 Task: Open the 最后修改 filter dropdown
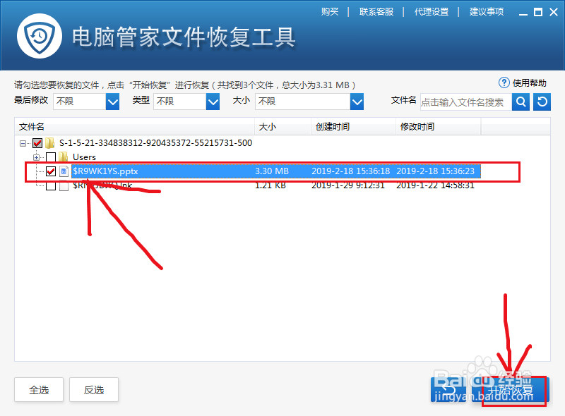point(112,101)
